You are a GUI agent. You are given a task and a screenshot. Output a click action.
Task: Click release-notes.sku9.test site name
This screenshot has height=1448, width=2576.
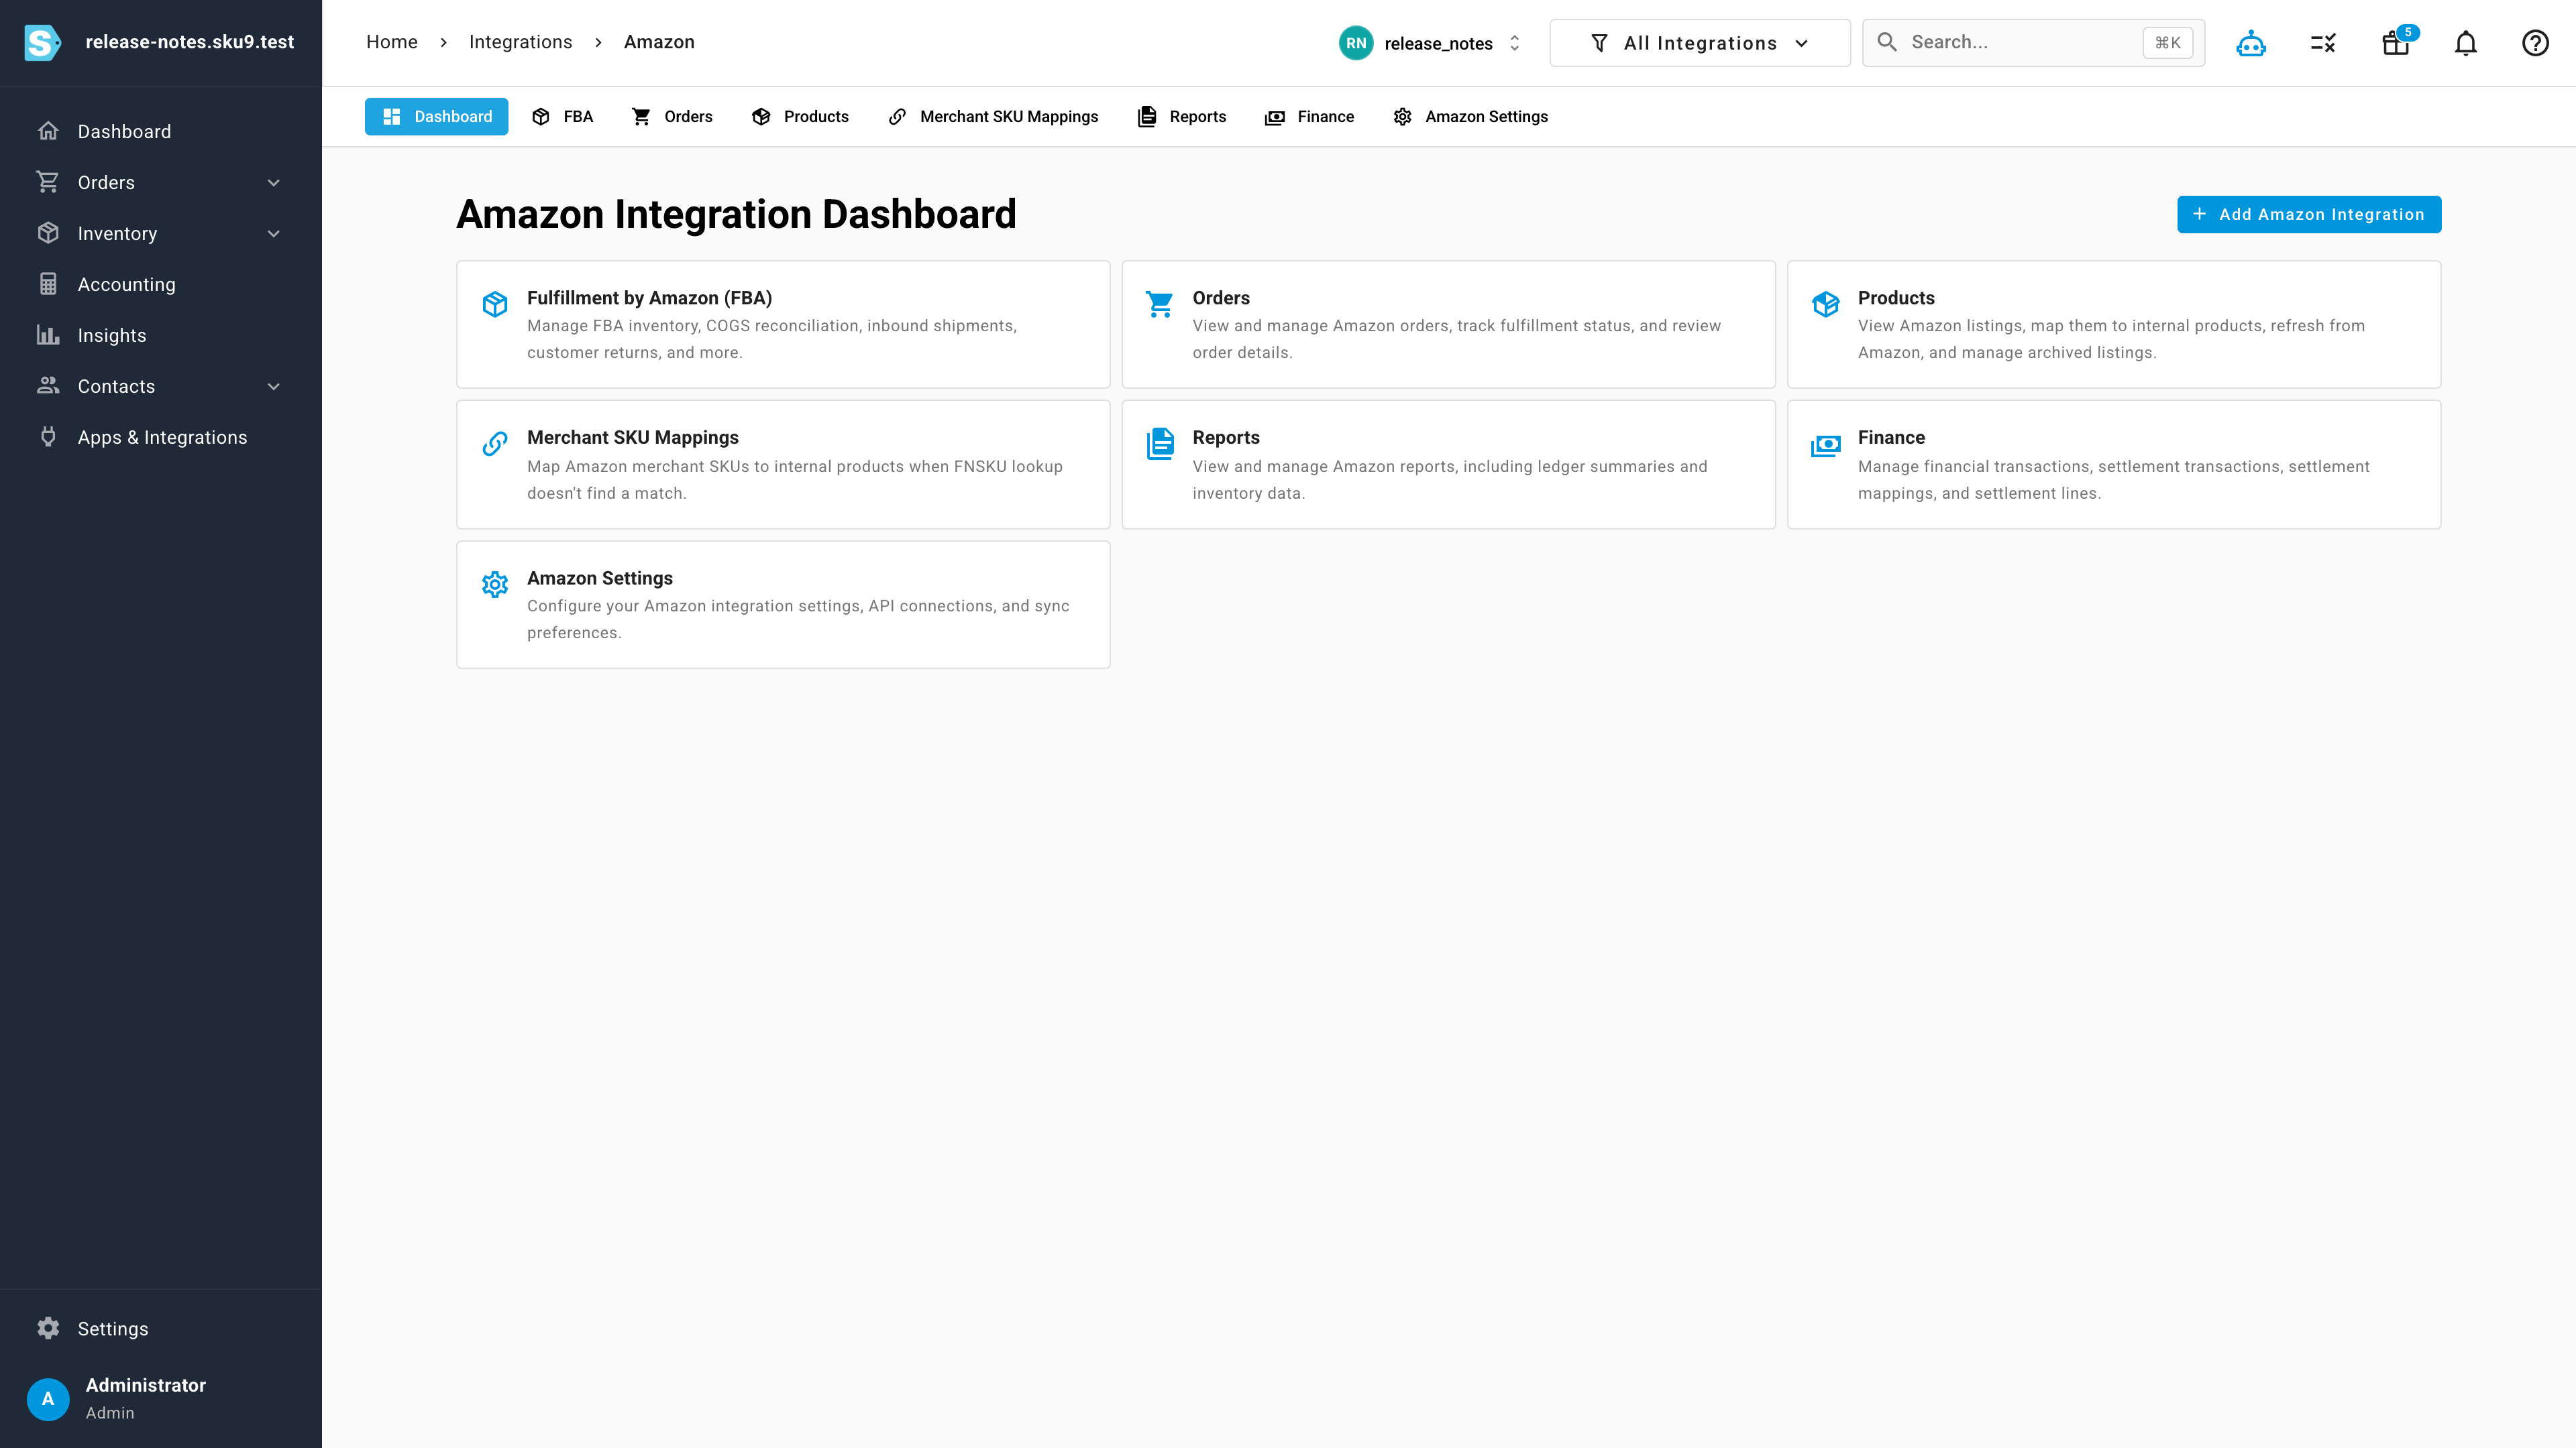(x=190, y=42)
